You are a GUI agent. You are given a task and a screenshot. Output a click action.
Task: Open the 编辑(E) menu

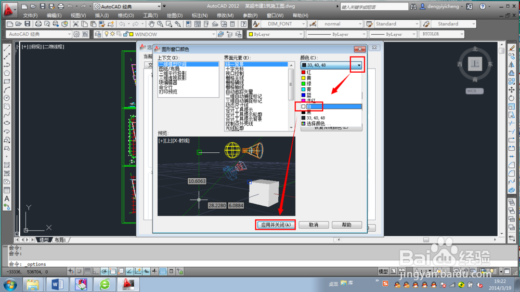(x=54, y=15)
